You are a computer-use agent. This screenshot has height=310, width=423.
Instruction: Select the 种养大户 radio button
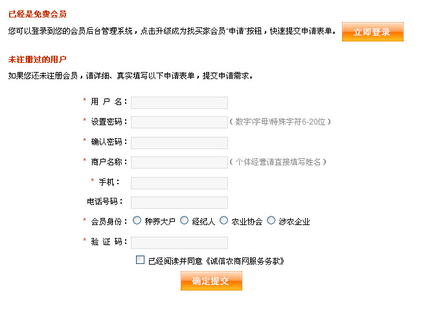click(137, 221)
